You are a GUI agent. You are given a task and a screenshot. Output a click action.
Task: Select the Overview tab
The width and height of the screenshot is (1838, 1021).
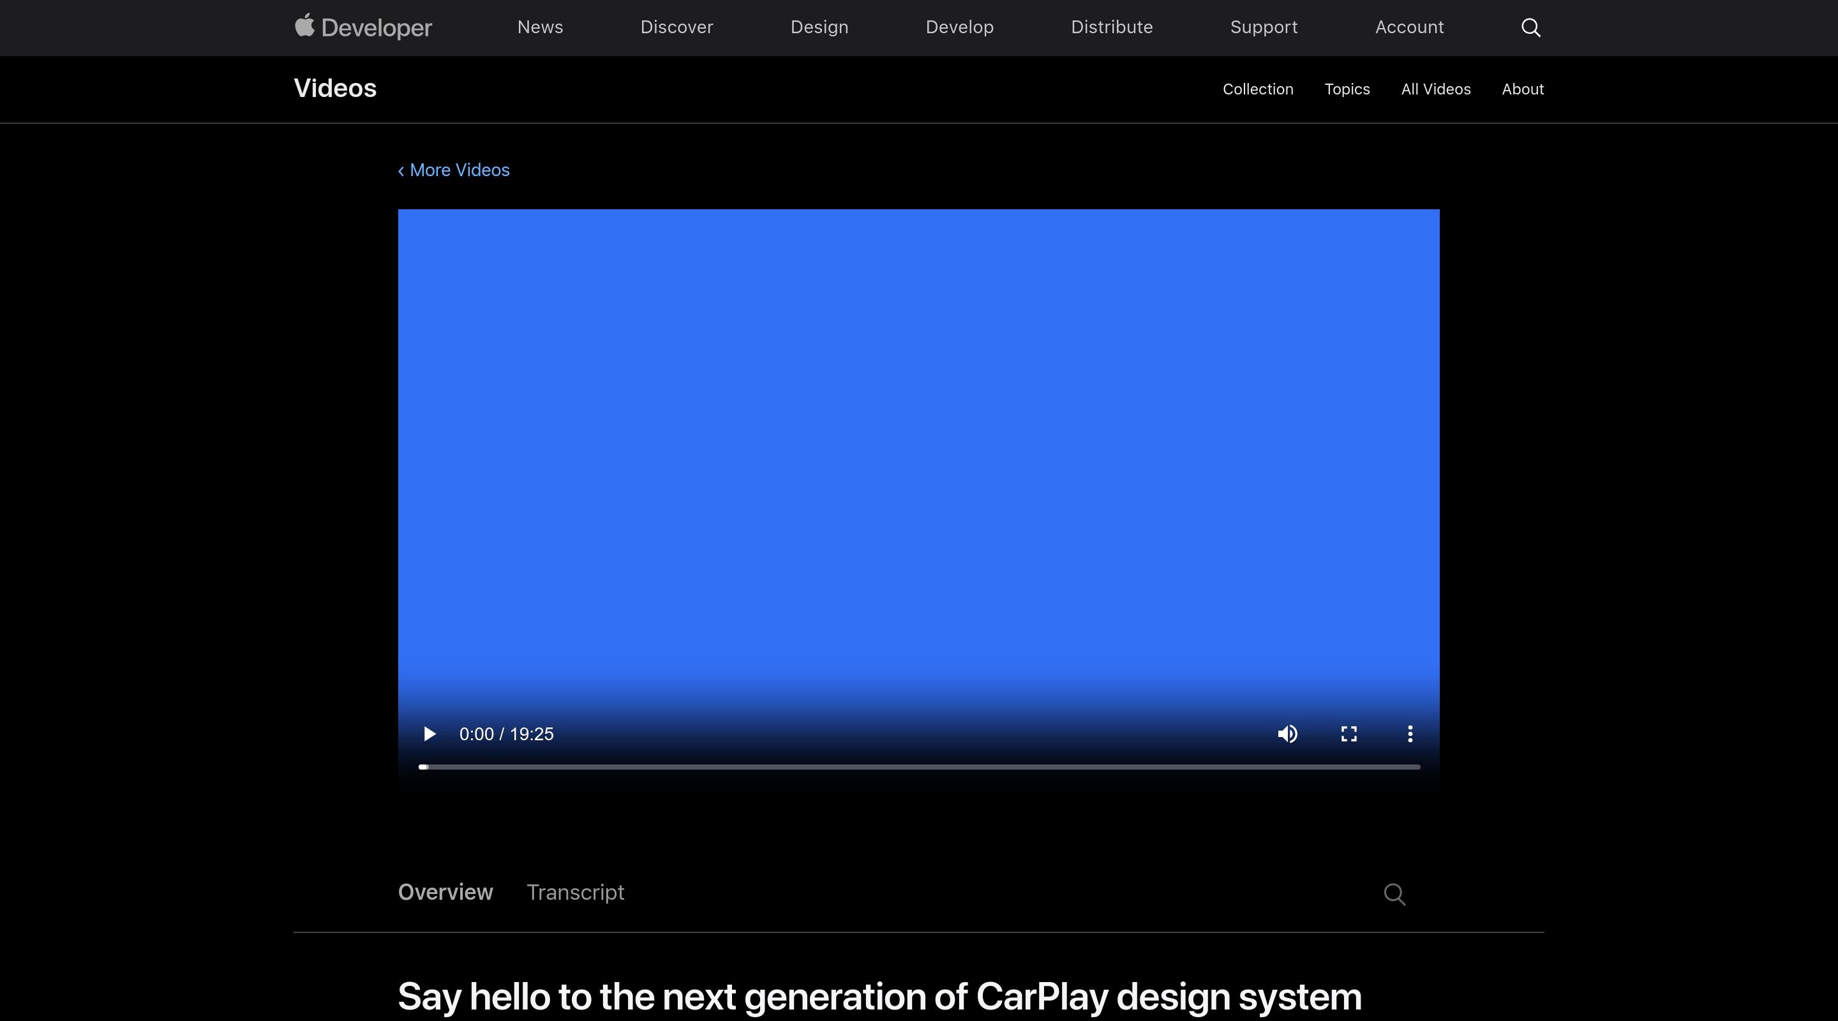[x=445, y=893]
